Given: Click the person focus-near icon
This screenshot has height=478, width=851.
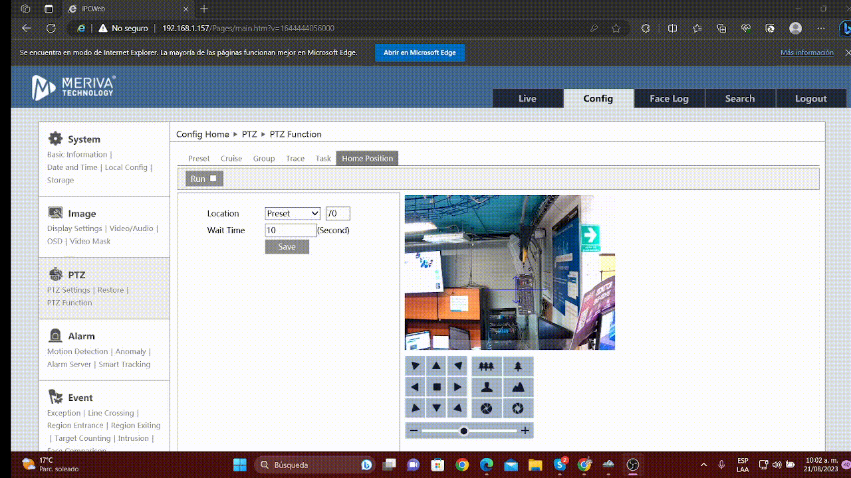Looking at the screenshot, I should [486, 387].
